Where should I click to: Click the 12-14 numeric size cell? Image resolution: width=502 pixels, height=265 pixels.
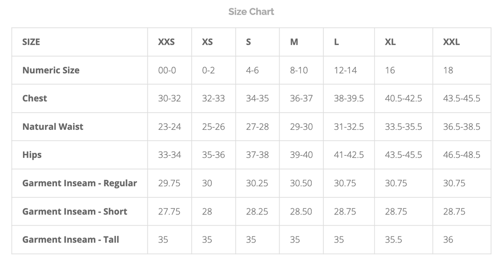(x=345, y=70)
